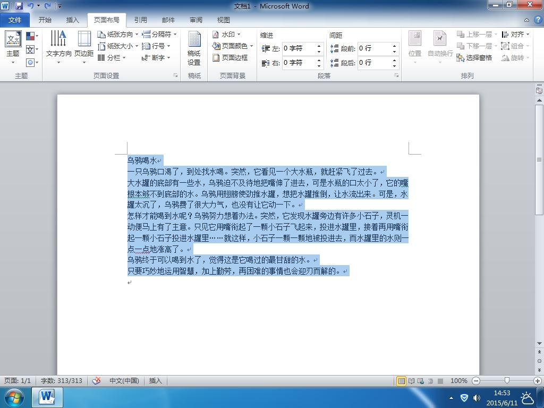Customize Quick Access Toolbar dropdown arrow
Screen dimensions: 544x408
tap(59, 6)
